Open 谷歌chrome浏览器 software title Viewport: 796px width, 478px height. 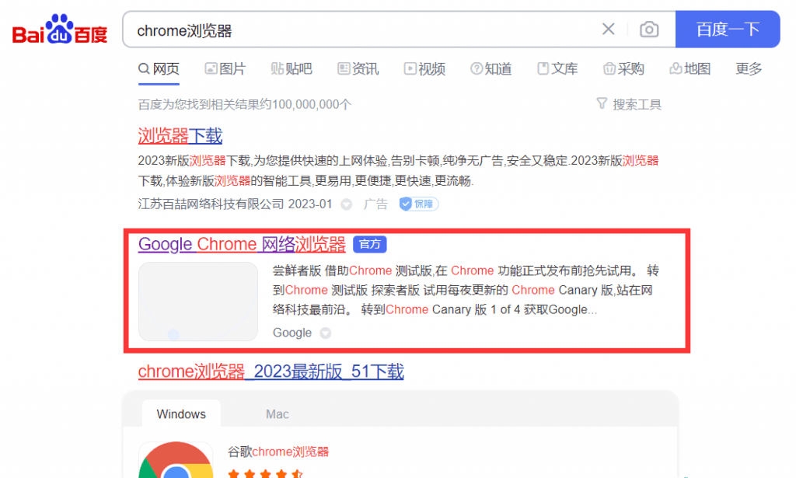pos(278,452)
